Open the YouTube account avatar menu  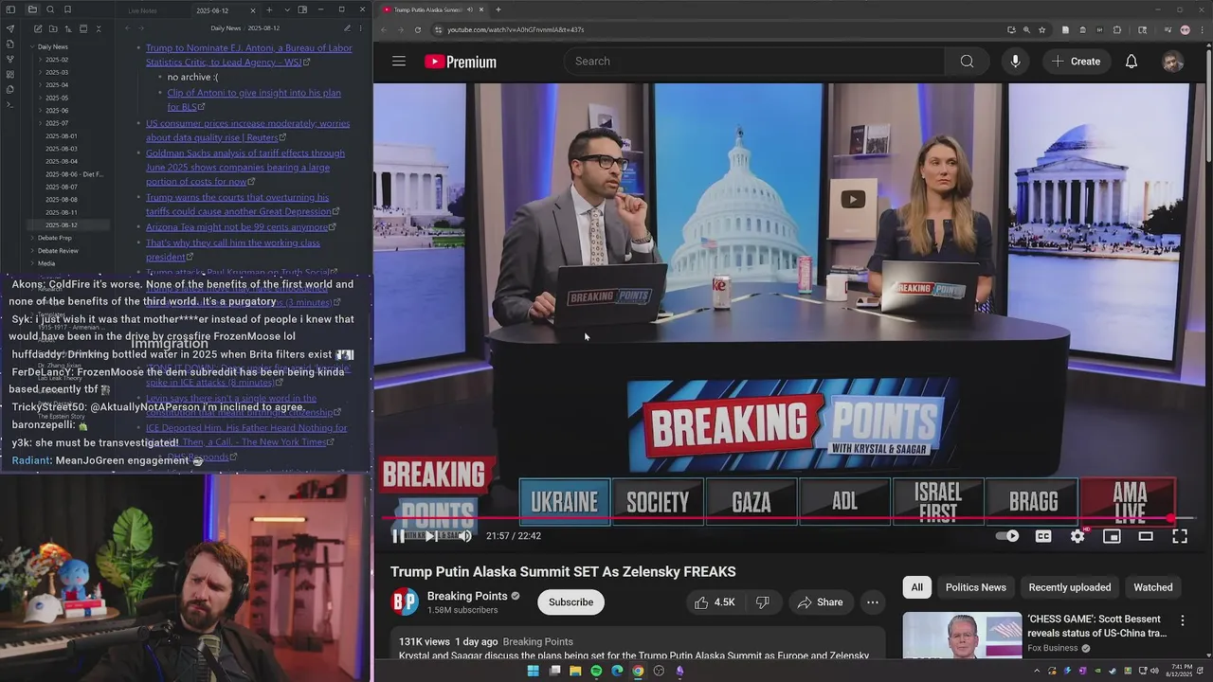pyautogui.click(x=1173, y=62)
